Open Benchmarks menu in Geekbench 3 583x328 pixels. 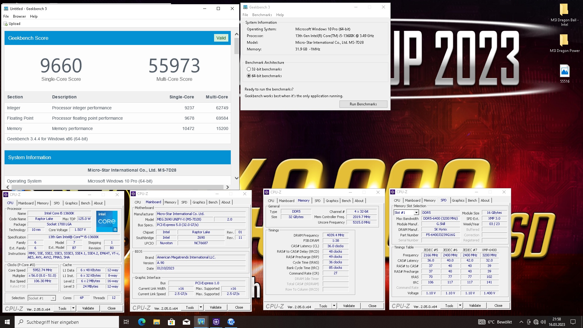coord(262,15)
